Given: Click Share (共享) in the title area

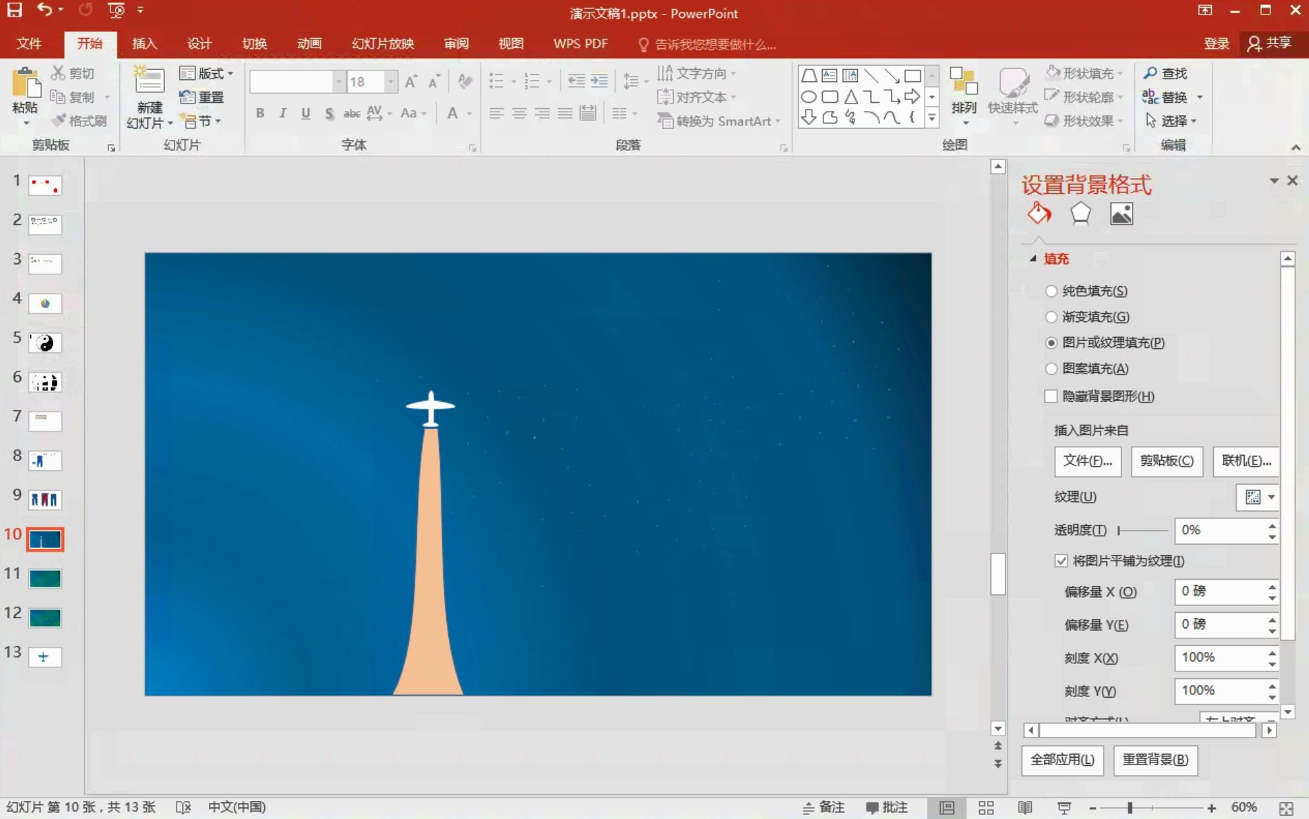Looking at the screenshot, I should click(x=1270, y=43).
